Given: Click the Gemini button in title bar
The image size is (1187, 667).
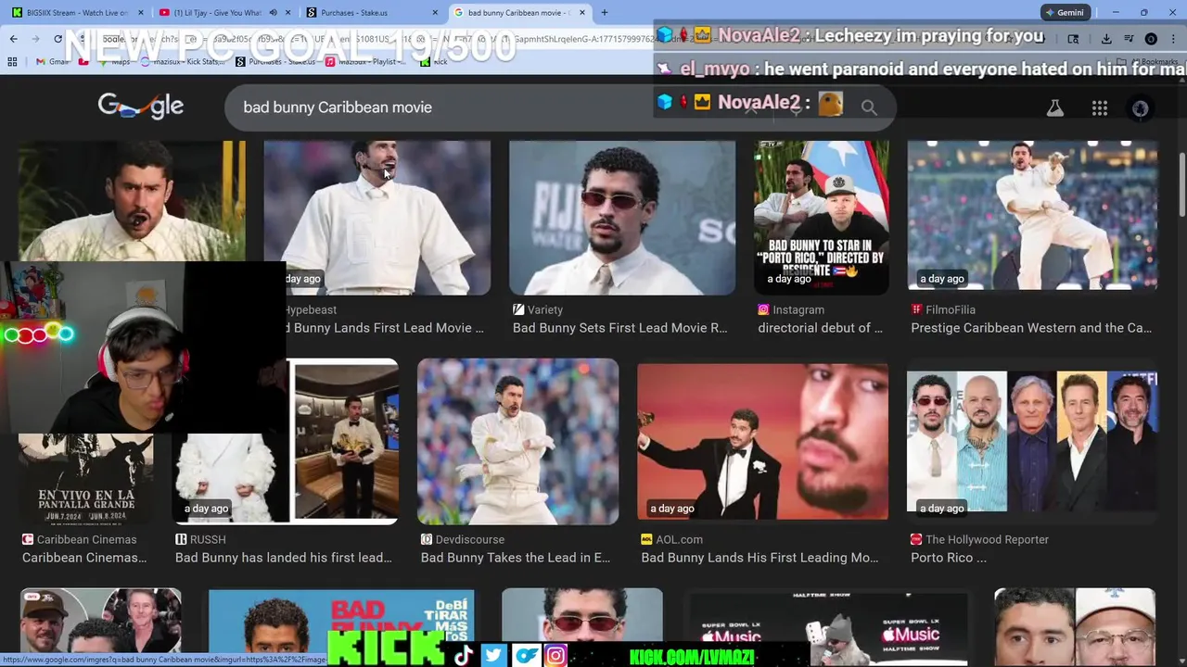Looking at the screenshot, I should [x=1066, y=13].
